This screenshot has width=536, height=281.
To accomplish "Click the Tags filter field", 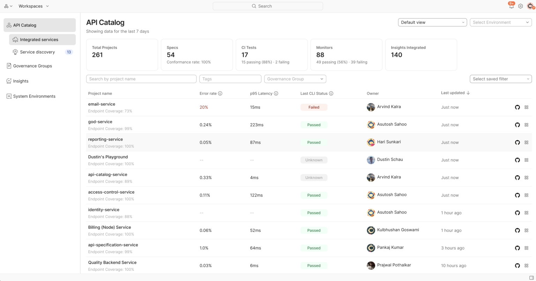I will pyautogui.click(x=230, y=79).
